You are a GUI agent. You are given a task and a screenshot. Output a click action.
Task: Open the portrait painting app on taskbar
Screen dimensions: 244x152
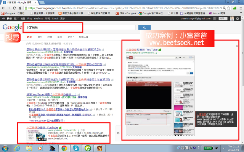pos(100,149)
